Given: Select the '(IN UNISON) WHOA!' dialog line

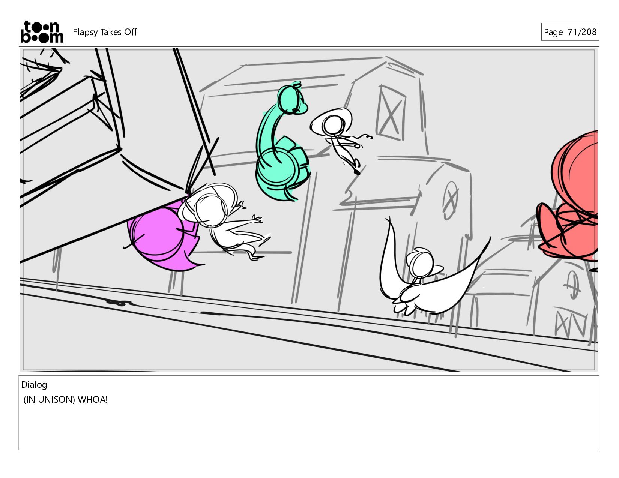Looking at the screenshot, I should [66, 400].
